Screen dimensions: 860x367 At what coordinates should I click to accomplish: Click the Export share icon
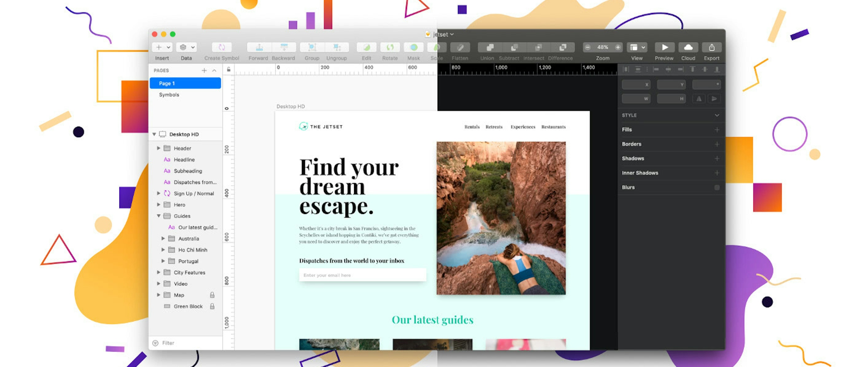pyautogui.click(x=712, y=47)
